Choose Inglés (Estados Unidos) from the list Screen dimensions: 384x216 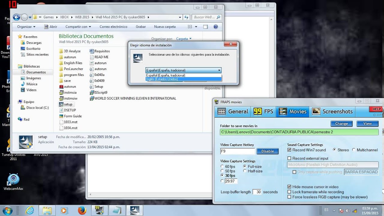tap(183, 79)
